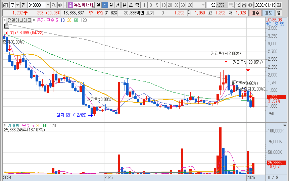Choose interval 60 button
Screen dimensions: 289x181
click(x=183, y=5)
